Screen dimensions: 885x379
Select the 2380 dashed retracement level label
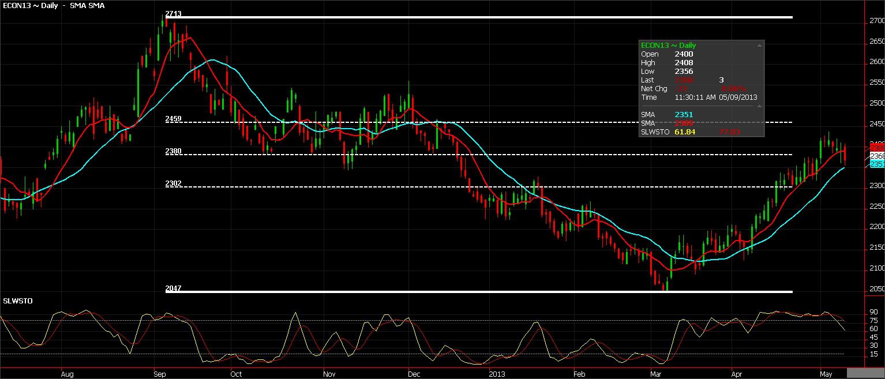[x=173, y=151]
